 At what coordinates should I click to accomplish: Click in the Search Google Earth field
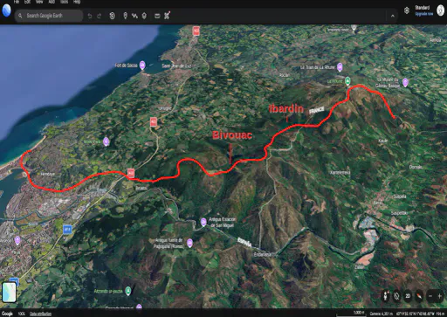click(49, 16)
